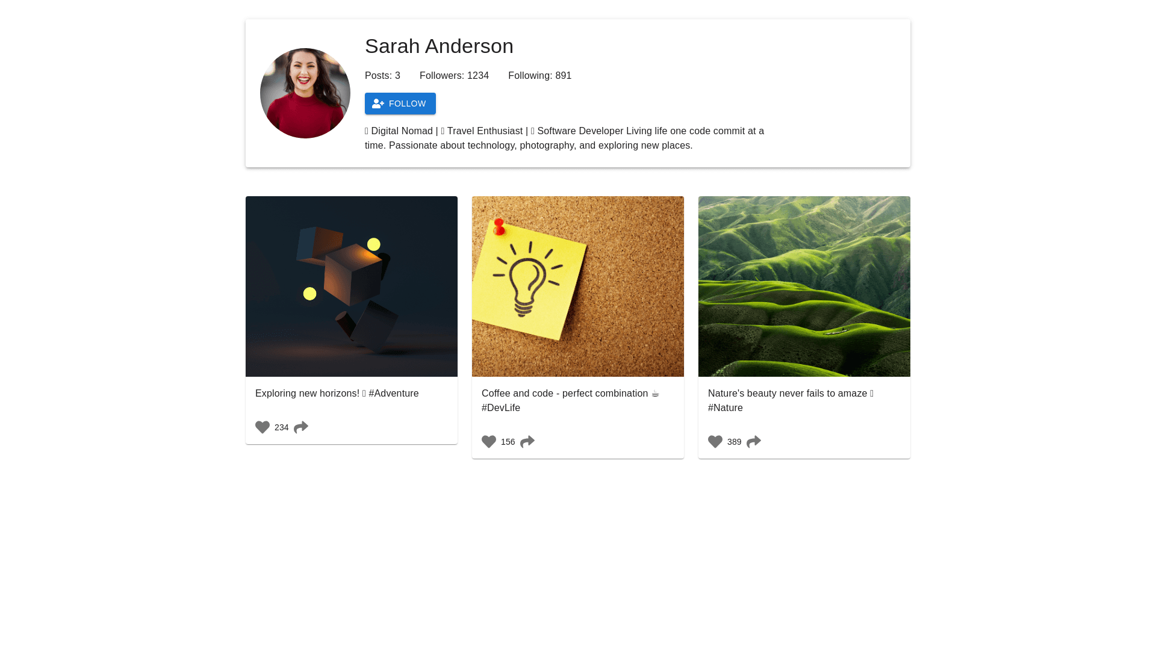1156x650 pixels.
Task: Share the Exploring new horizons post
Action: point(301,427)
